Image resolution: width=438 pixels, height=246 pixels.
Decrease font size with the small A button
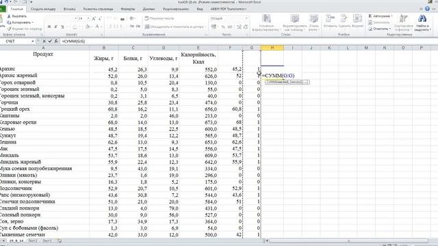pos(100,18)
